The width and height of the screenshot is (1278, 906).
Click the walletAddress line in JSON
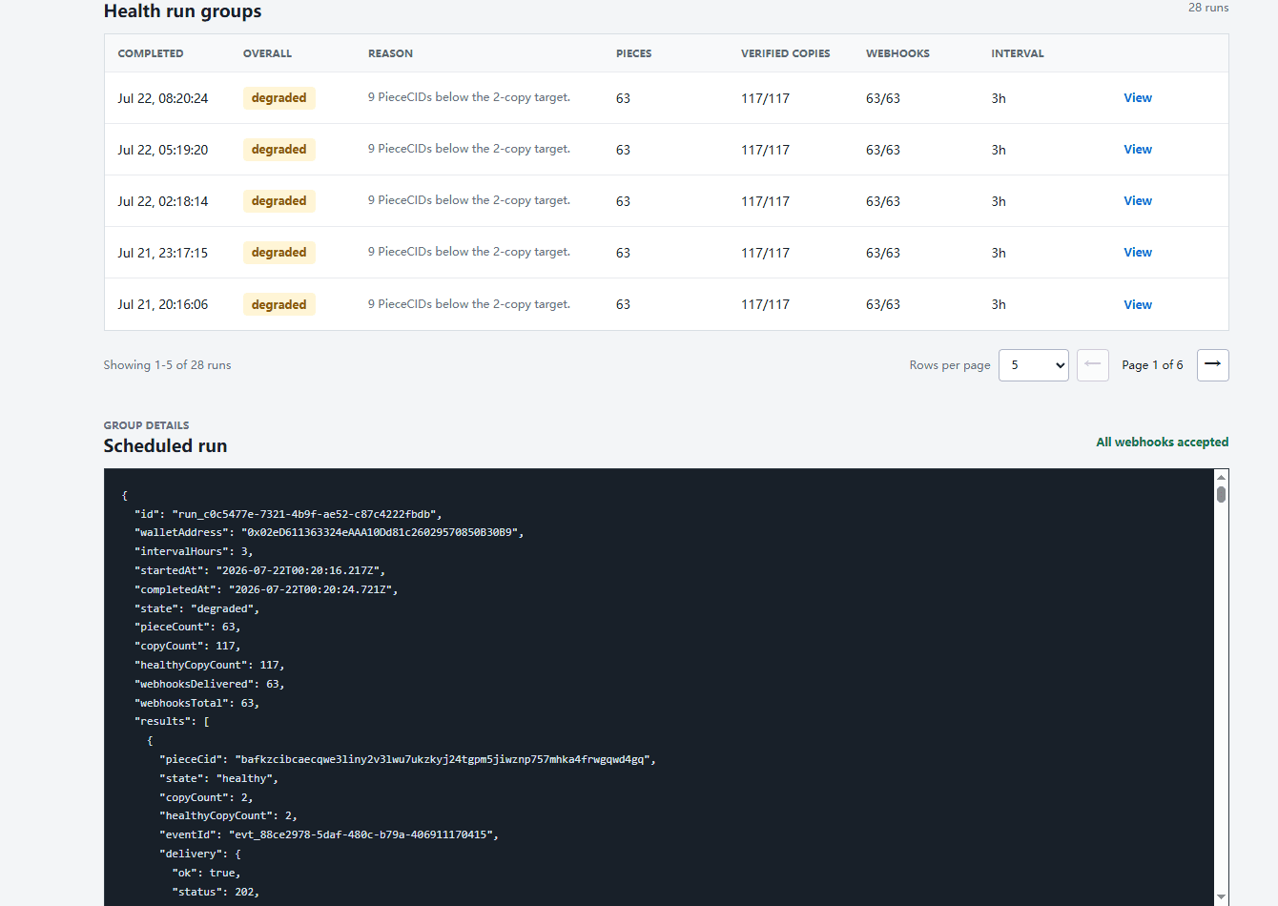click(x=329, y=532)
